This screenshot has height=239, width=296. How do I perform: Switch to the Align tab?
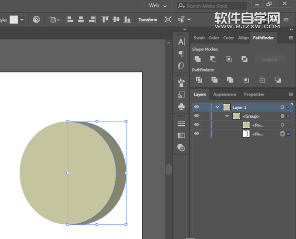243,38
